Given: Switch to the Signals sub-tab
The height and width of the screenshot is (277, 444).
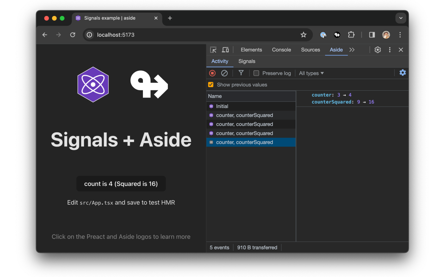Looking at the screenshot, I should point(247,61).
